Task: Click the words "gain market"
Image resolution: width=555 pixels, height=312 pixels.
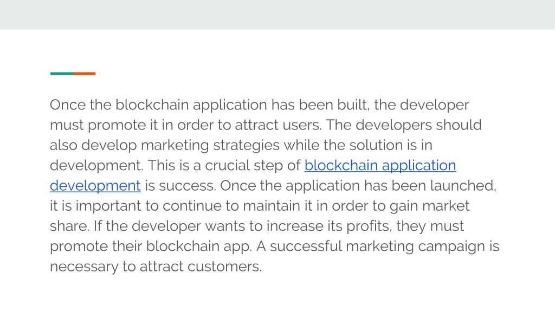Action: [x=429, y=206]
